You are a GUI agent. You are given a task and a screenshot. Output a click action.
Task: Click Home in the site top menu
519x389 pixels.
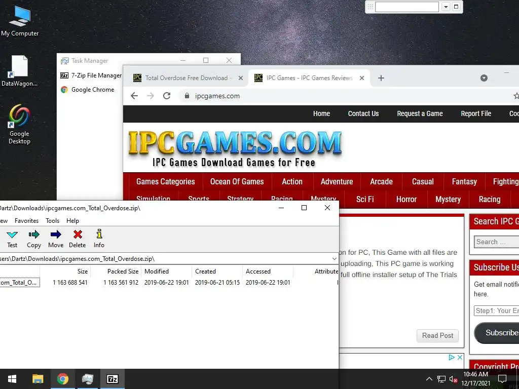point(321,114)
